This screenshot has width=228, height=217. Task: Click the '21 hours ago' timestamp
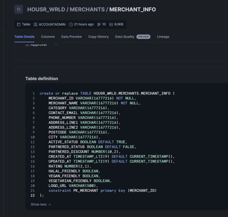coord(84,24)
